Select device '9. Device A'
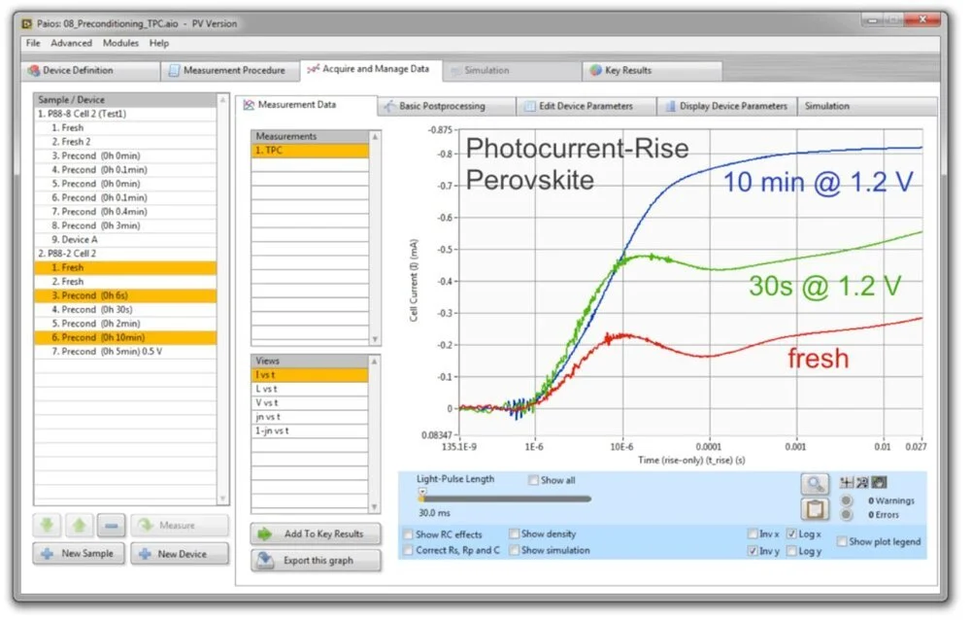The image size is (971, 620). coord(125,239)
